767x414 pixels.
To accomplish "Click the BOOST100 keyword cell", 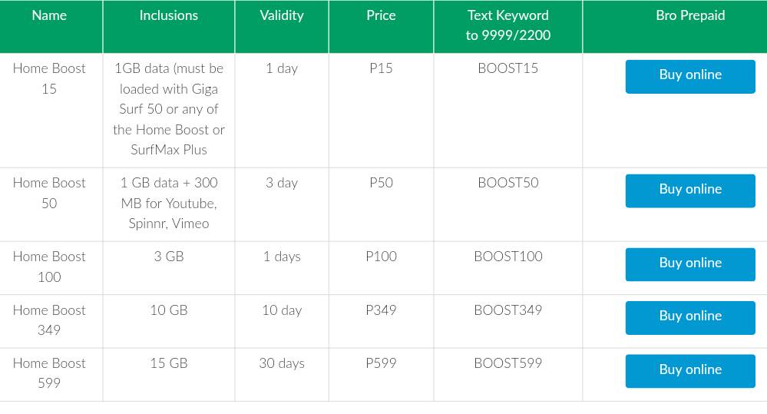I will pyautogui.click(x=507, y=257).
